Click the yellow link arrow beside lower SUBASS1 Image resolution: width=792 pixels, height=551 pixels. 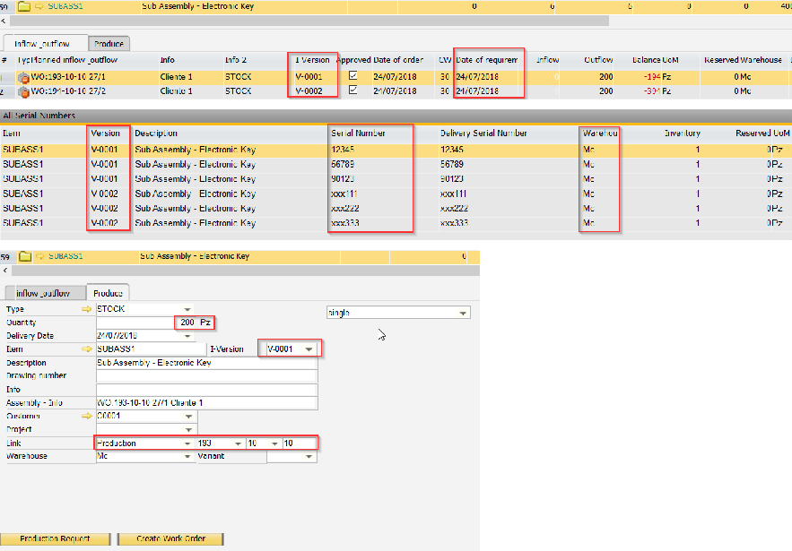coord(39,256)
